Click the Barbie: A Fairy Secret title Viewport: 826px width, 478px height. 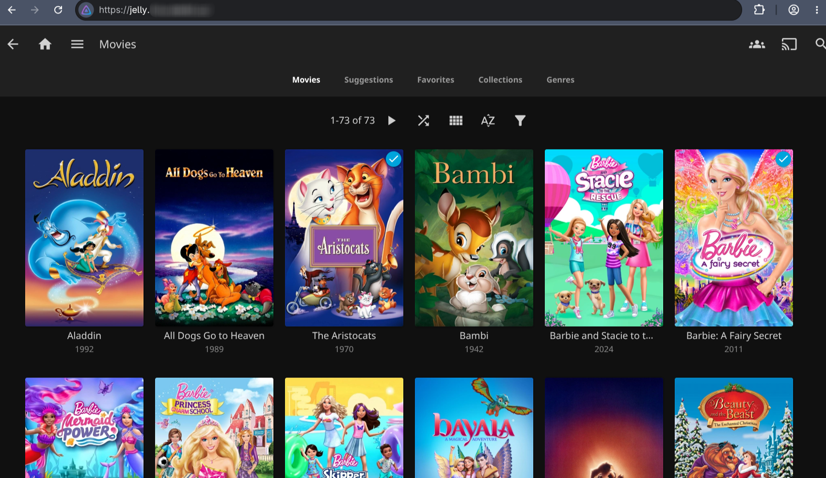(x=734, y=336)
